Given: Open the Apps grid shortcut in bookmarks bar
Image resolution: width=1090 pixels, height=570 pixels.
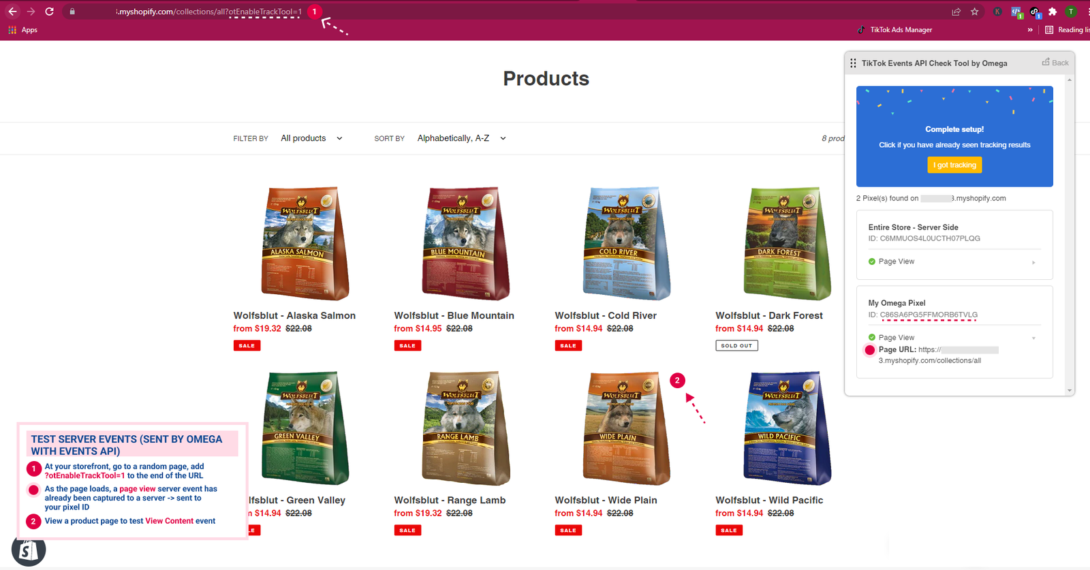Looking at the screenshot, I should click(x=23, y=30).
